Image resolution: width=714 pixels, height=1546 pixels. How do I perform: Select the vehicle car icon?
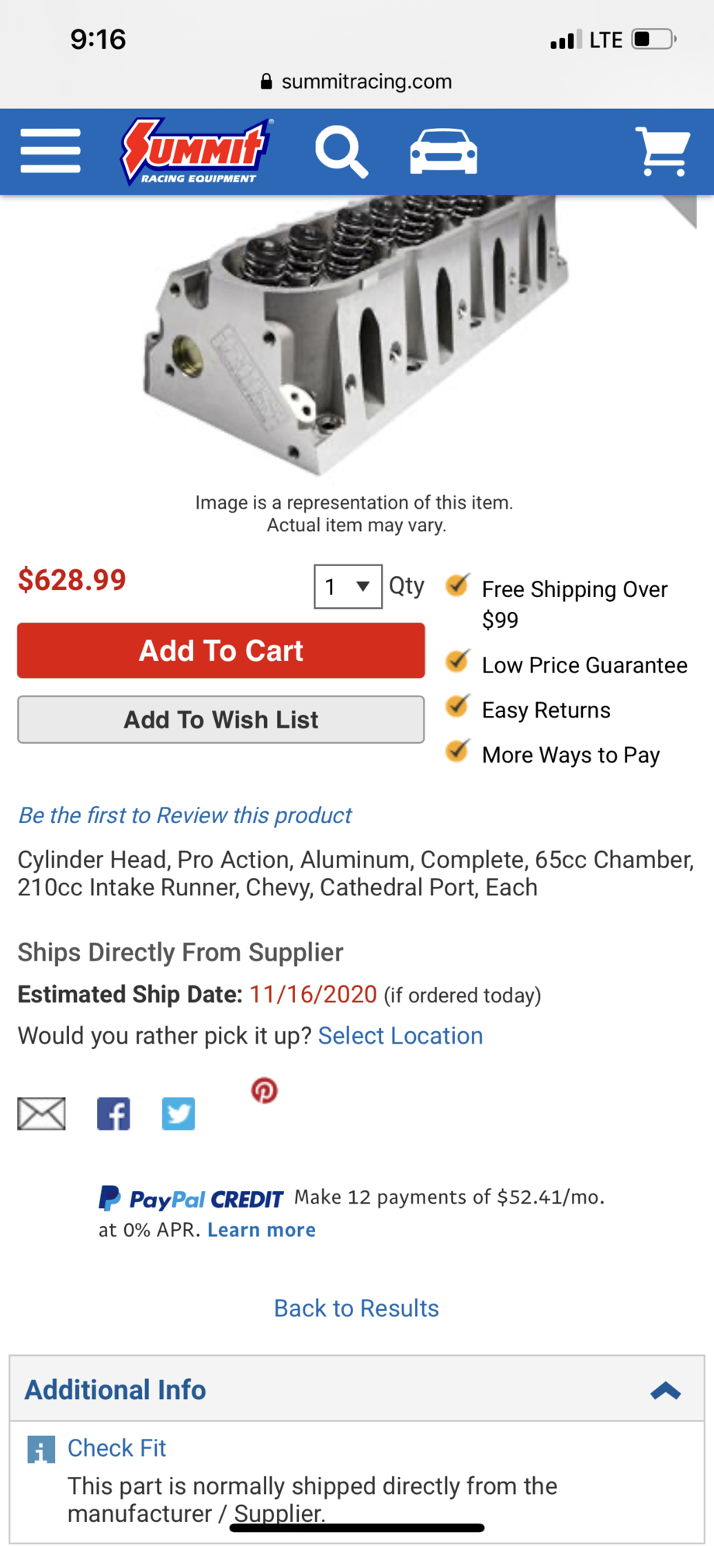coord(443,151)
